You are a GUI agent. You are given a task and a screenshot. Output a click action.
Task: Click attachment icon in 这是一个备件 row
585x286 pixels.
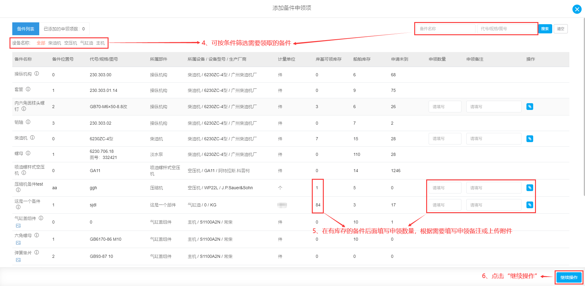(x=530, y=205)
